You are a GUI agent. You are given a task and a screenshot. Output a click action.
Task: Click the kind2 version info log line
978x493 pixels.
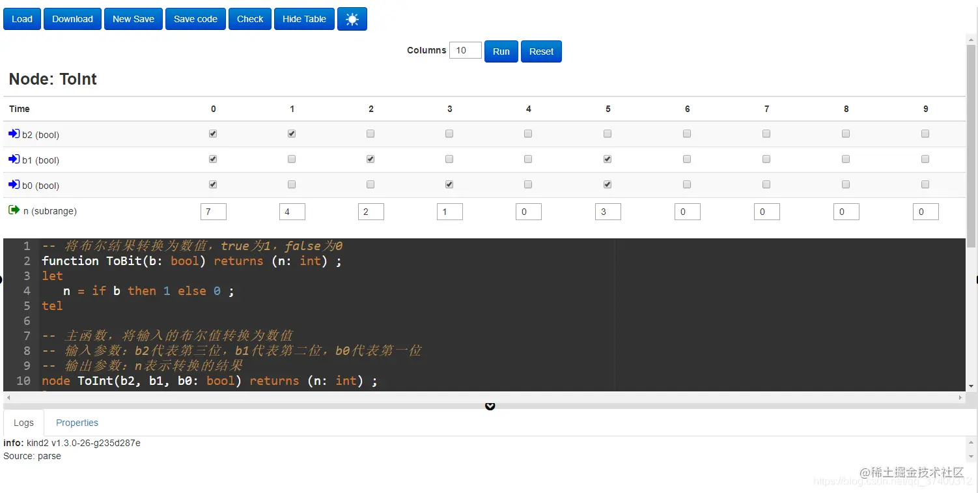72,443
